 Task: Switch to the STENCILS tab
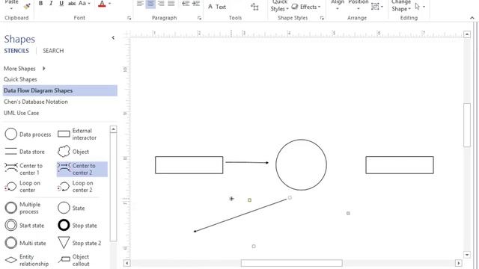pos(16,51)
